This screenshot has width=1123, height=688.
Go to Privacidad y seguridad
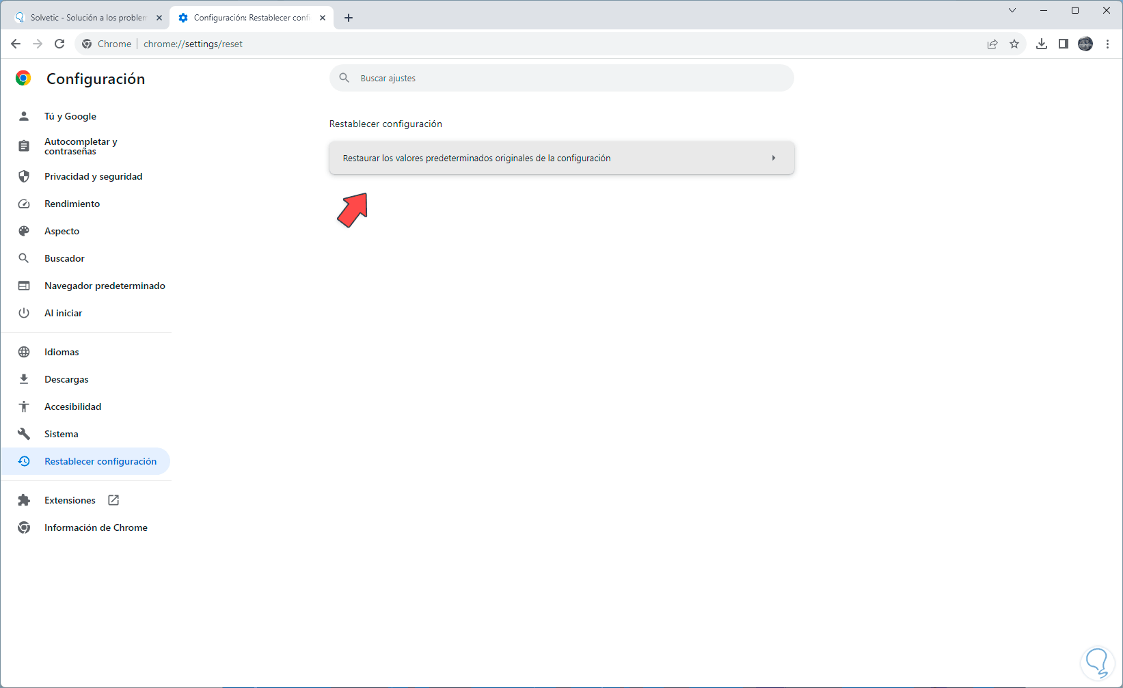point(85,176)
